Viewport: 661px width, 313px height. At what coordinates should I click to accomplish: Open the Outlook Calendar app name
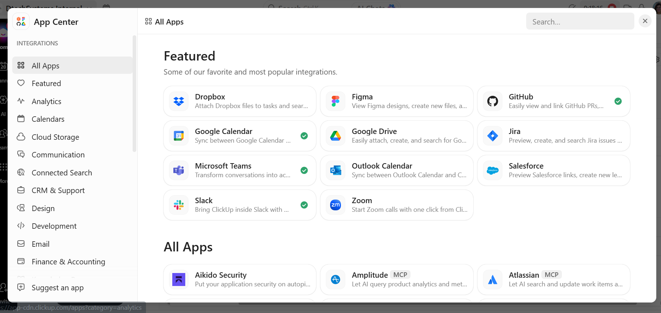point(382,166)
